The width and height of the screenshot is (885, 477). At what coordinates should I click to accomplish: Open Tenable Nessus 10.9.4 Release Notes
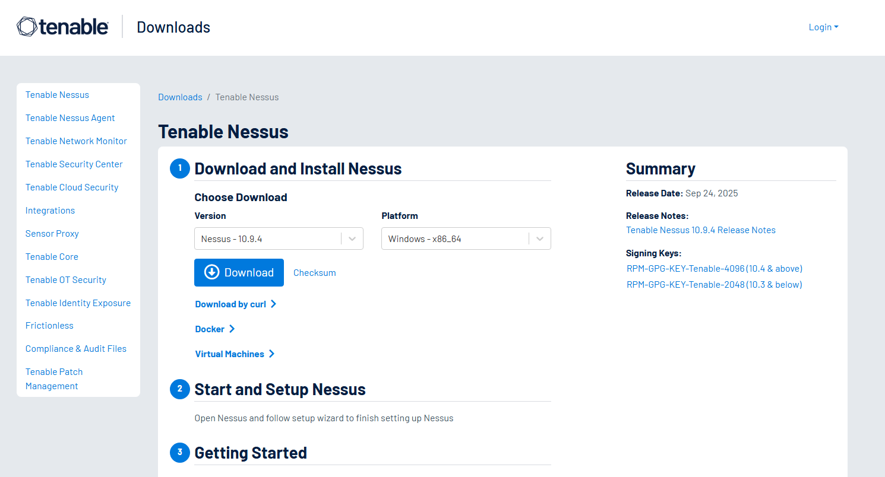[x=701, y=230]
